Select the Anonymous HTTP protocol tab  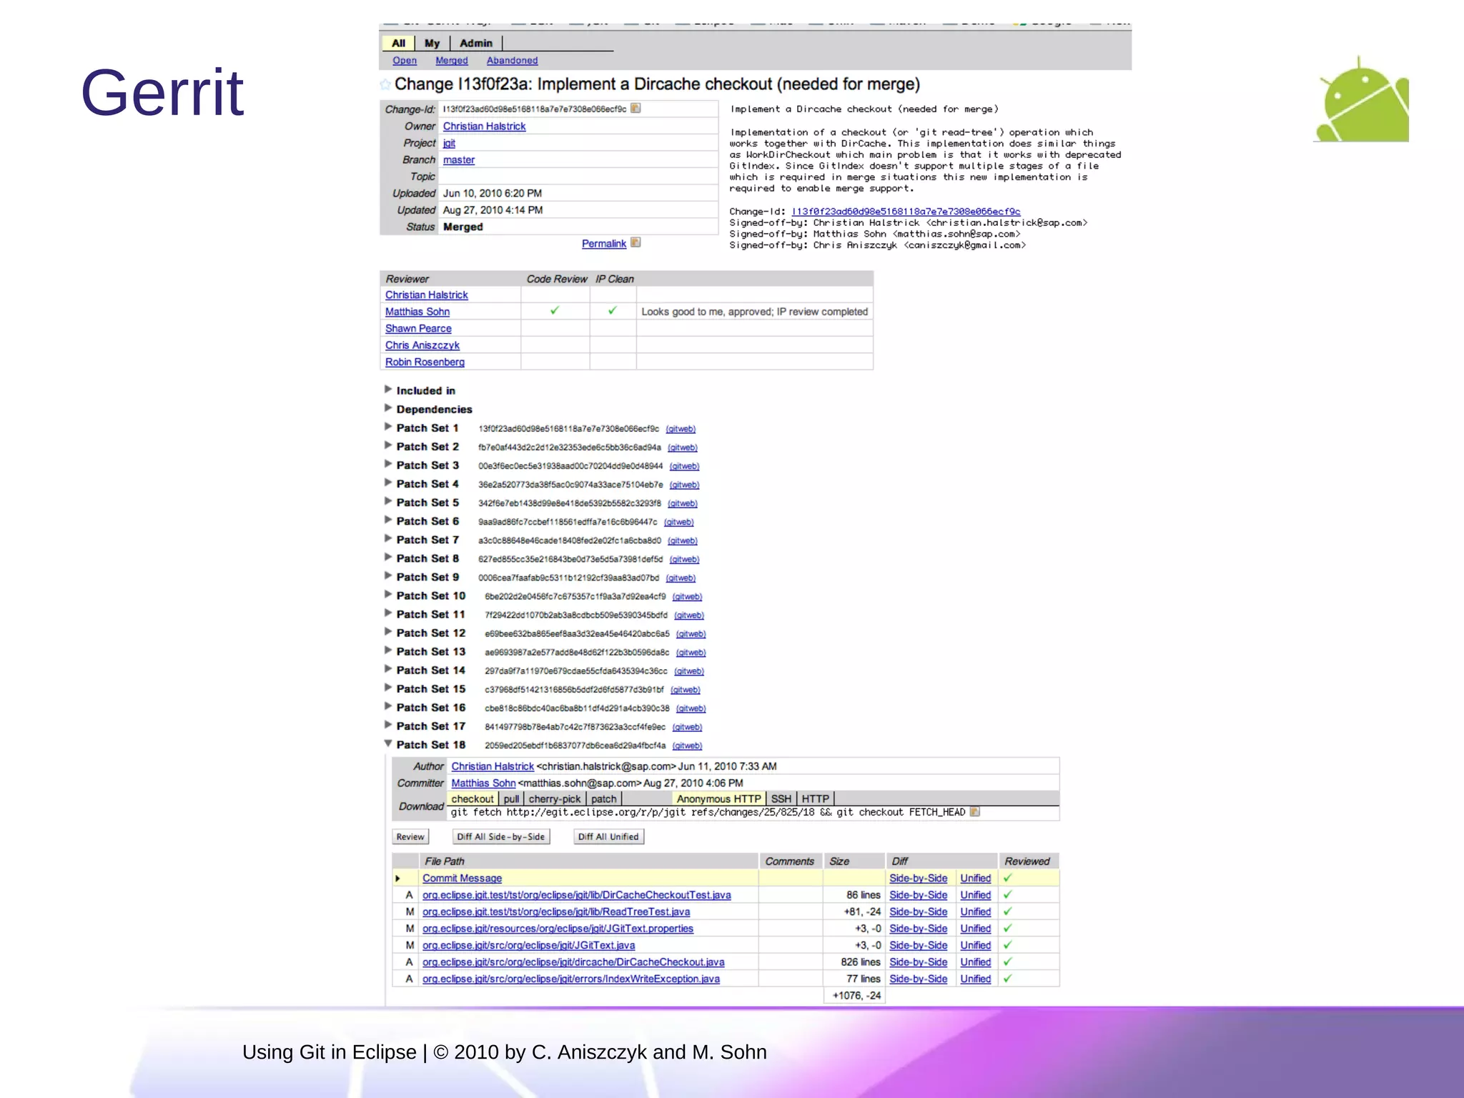click(719, 798)
